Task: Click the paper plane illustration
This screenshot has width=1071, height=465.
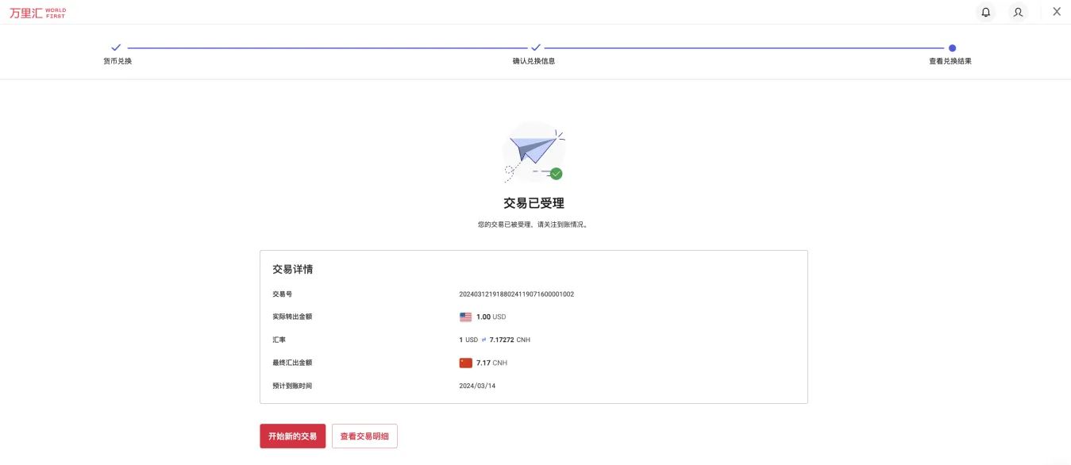Action: tap(532, 149)
